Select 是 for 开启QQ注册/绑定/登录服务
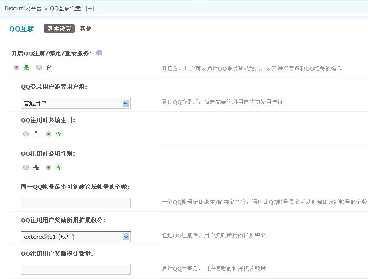 (x=17, y=67)
